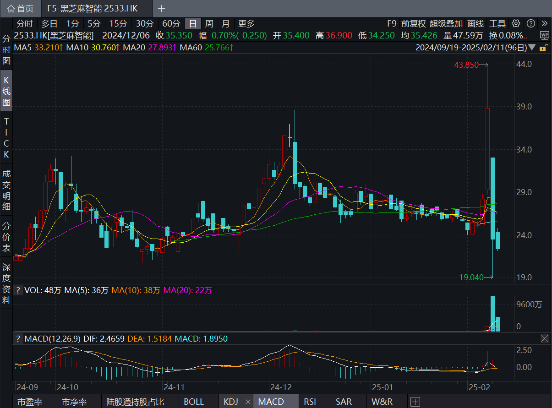
Task: Select the 周 weekly period
Action: 209,24
